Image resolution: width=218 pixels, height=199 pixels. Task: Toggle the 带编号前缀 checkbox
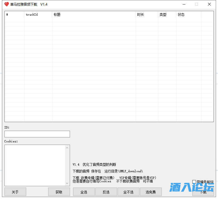[194, 182]
